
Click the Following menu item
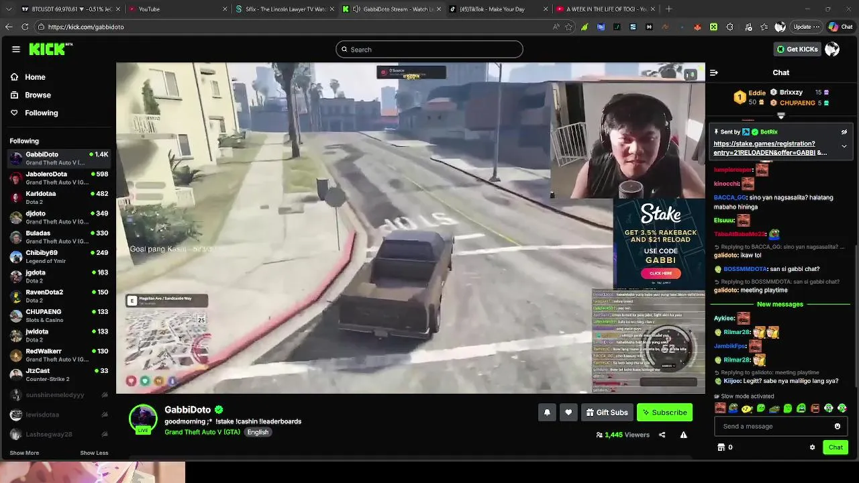(x=42, y=113)
